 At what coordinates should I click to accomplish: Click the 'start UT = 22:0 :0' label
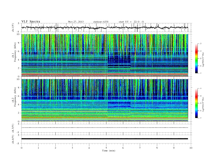131,22
